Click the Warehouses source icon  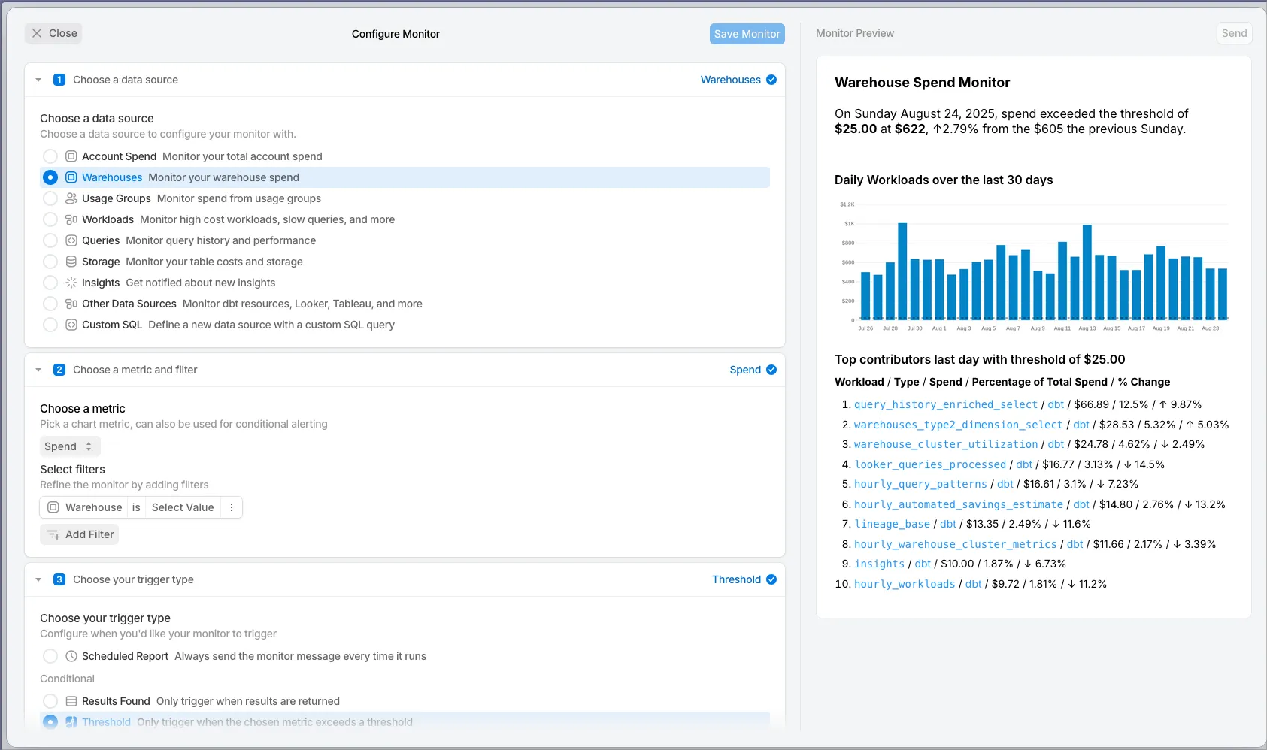coord(71,177)
